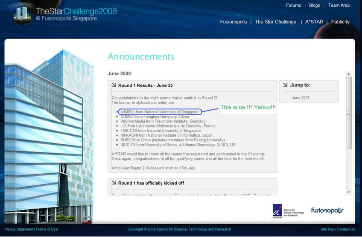Viewport: 362px width, 237px height.
Task: Click arrow icon beside Round 1 kicked off
Action: [x=114, y=183]
